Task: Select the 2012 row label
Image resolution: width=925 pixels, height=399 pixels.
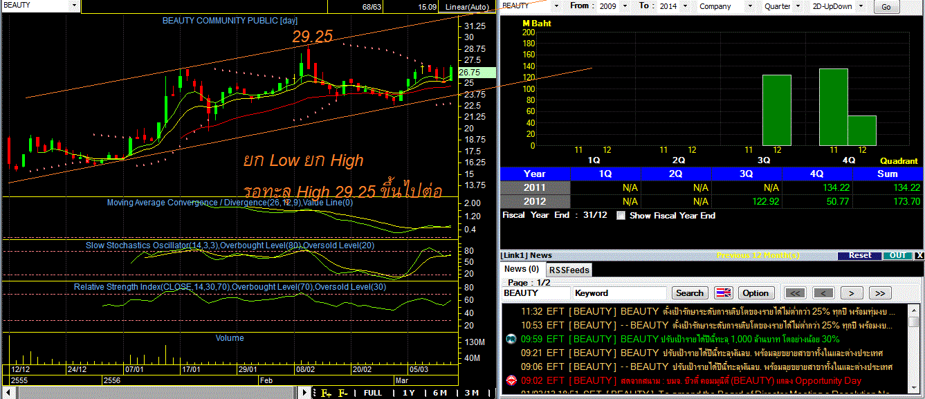Action: click(x=535, y=201)
